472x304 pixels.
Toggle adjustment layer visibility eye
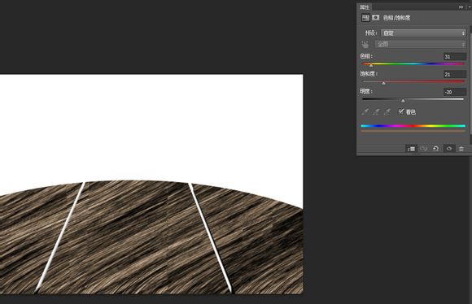click(x=449, y=149)
